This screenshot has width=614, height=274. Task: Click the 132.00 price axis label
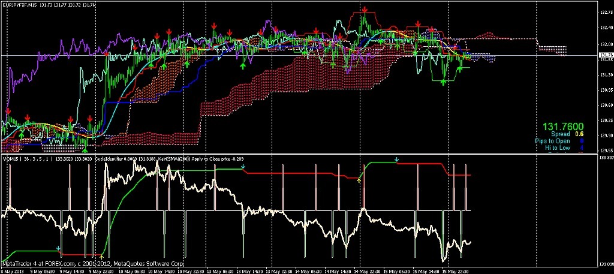[606, 44]
